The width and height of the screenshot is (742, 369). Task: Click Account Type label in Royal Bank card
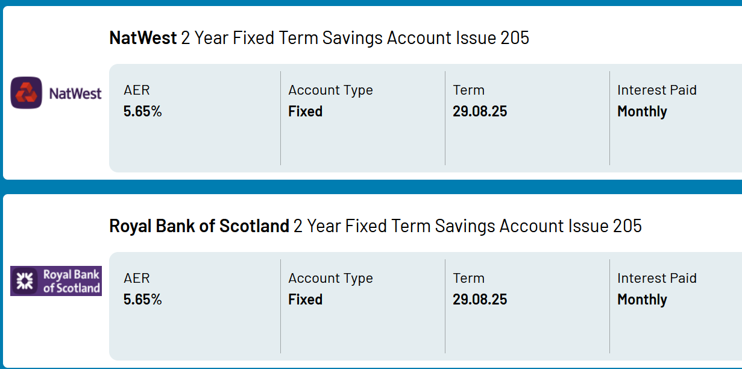tap(330, 279)
